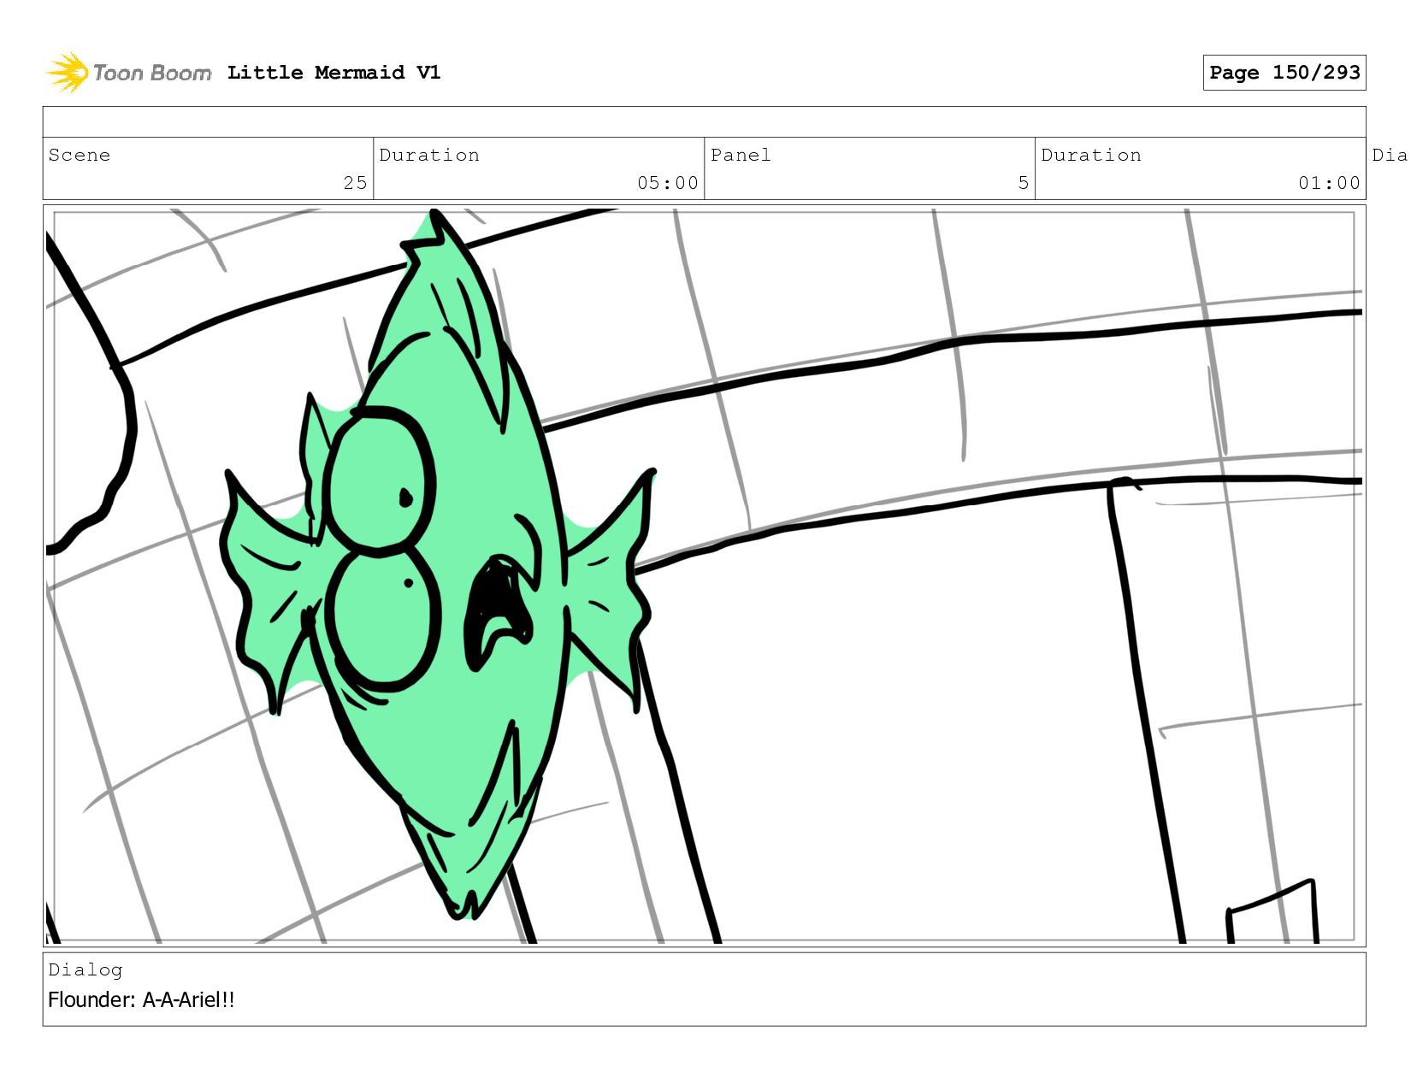Click the Scene value 25
The image size is (1411, 1090).
click(355, 183)
